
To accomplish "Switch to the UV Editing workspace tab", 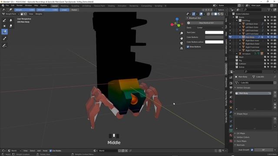I will point(86,6).
